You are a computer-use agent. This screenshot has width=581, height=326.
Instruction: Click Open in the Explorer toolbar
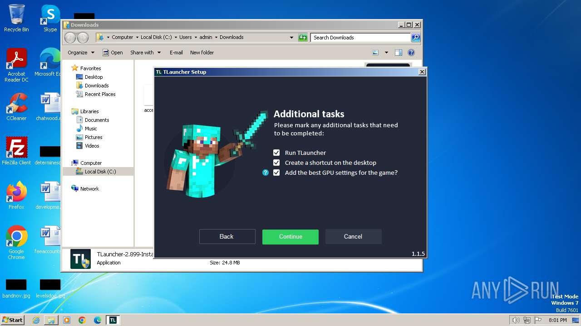click(x=113, y=53)
